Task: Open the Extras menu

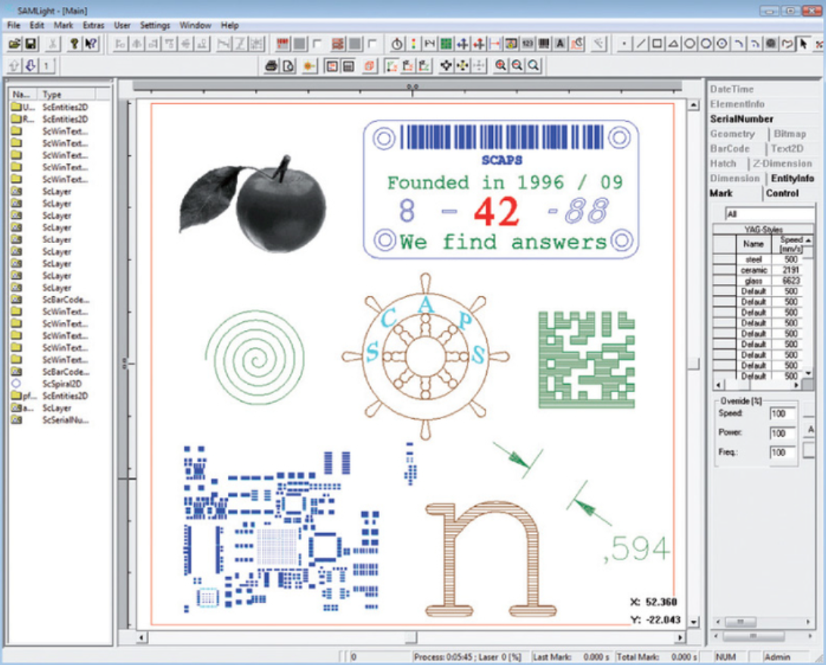Action: click(93, 25)
